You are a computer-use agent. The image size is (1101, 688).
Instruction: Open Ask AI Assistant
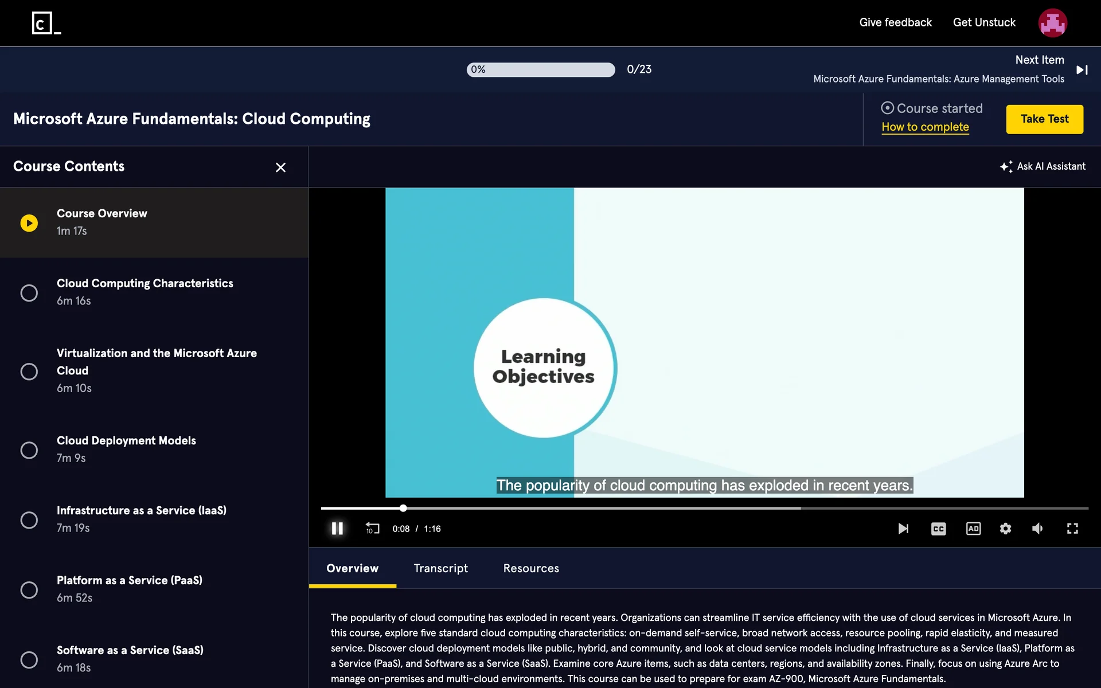click(x=1043, y=166)
